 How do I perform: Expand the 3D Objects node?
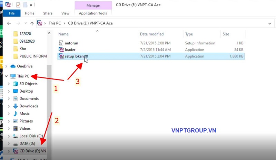pyautogui.click(x=9, y=84)
